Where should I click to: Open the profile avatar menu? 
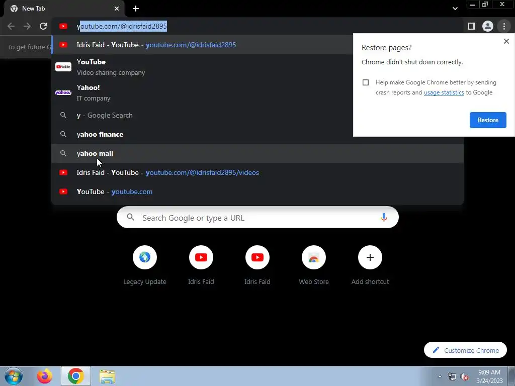point(488,26)
